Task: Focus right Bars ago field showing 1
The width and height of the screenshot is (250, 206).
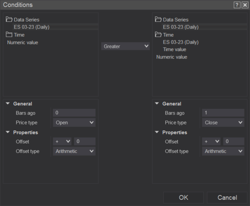Action: [223, 113]
